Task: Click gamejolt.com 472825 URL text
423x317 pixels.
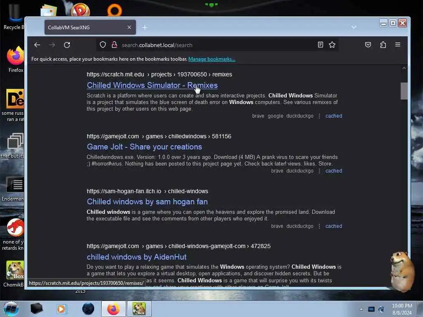Action: [x=178, y=246]
